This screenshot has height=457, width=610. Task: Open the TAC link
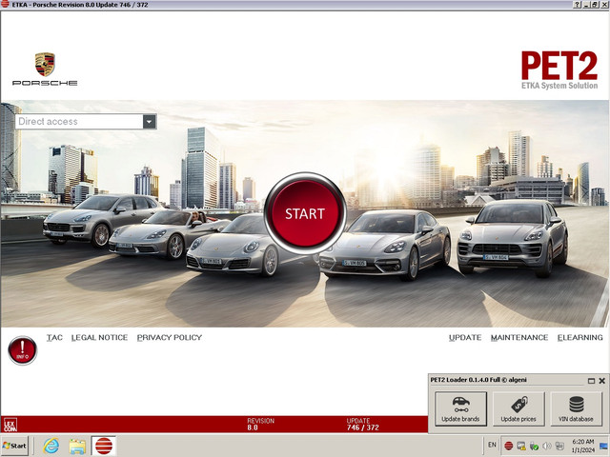[54, 337]
